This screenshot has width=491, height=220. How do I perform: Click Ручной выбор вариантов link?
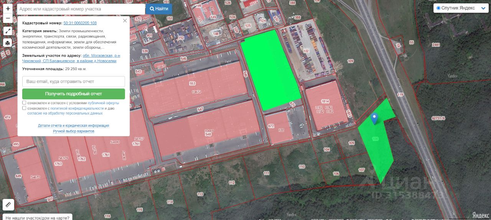pos(73,131)
